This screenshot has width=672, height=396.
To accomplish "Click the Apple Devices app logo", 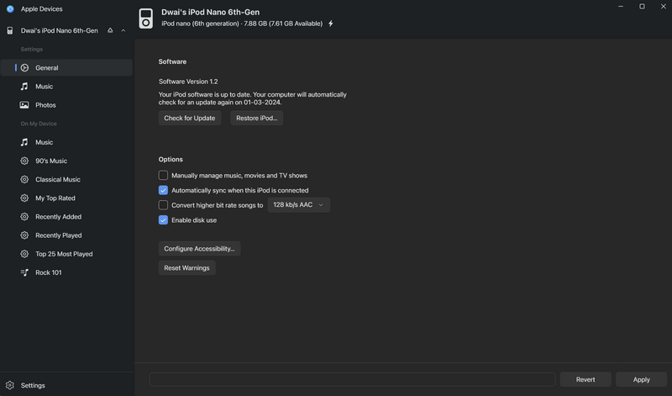I will coord(10,8).
